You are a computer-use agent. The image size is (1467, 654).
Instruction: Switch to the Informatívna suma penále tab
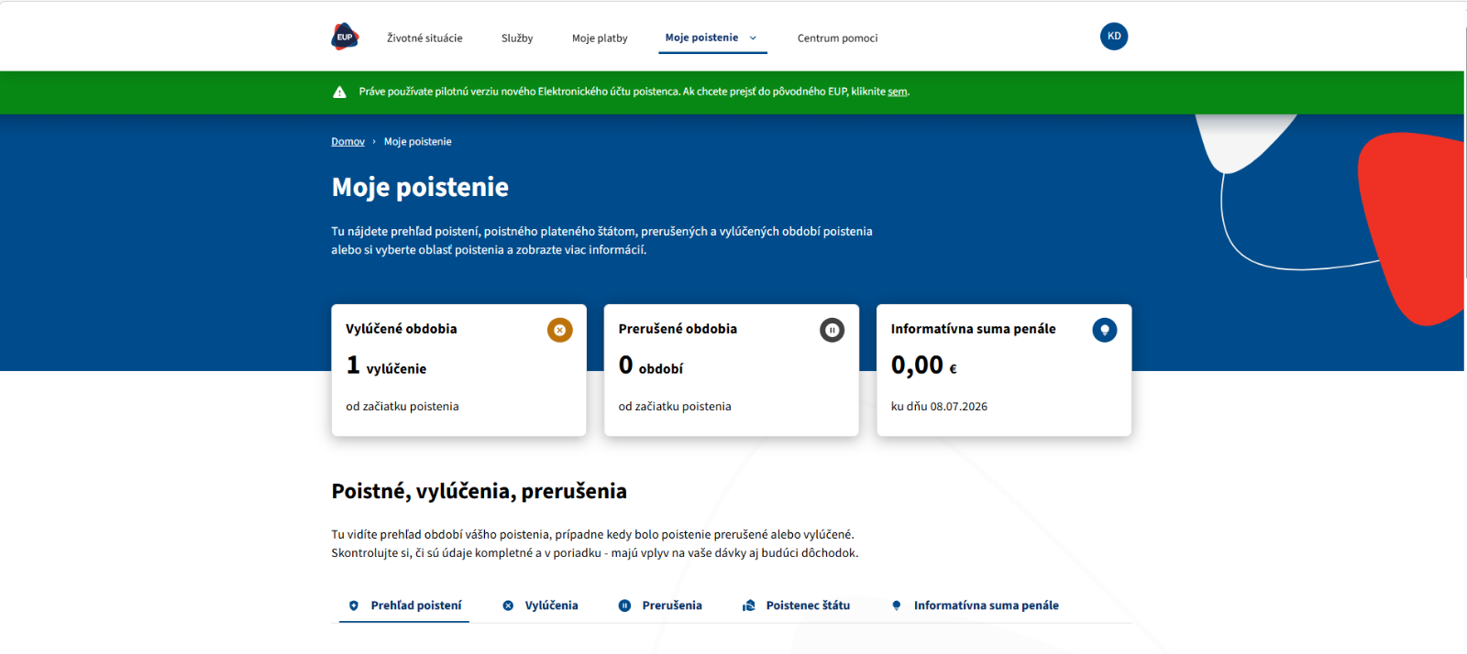(x=975, y=605)
